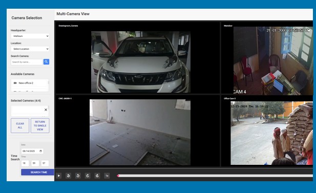Click the seconds time field showing 57

pos(45,163)
